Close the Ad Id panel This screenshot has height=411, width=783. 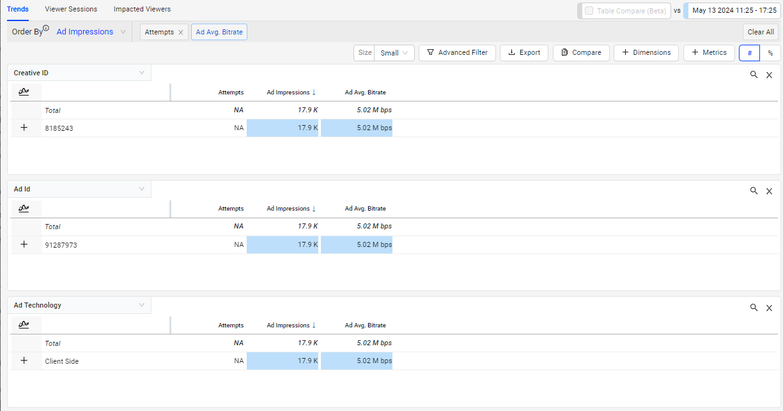coord(769,191)
